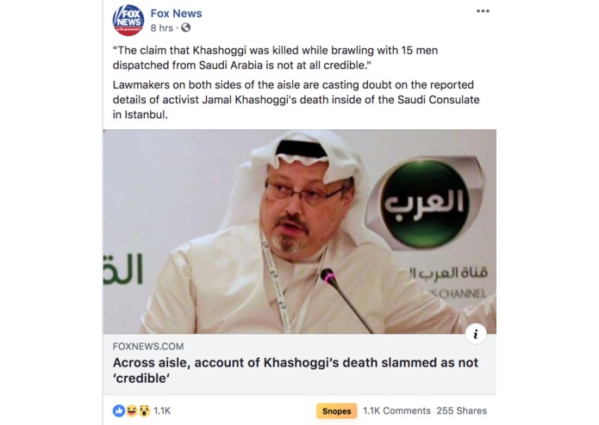Click the article headline about Khashoggi's death
The image size is (599, 425).
coord(296,370)
